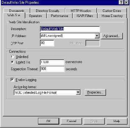Open the logging Properties button
Image resolution: width=130 pixels, height=128 pixels.
[95, 92]
